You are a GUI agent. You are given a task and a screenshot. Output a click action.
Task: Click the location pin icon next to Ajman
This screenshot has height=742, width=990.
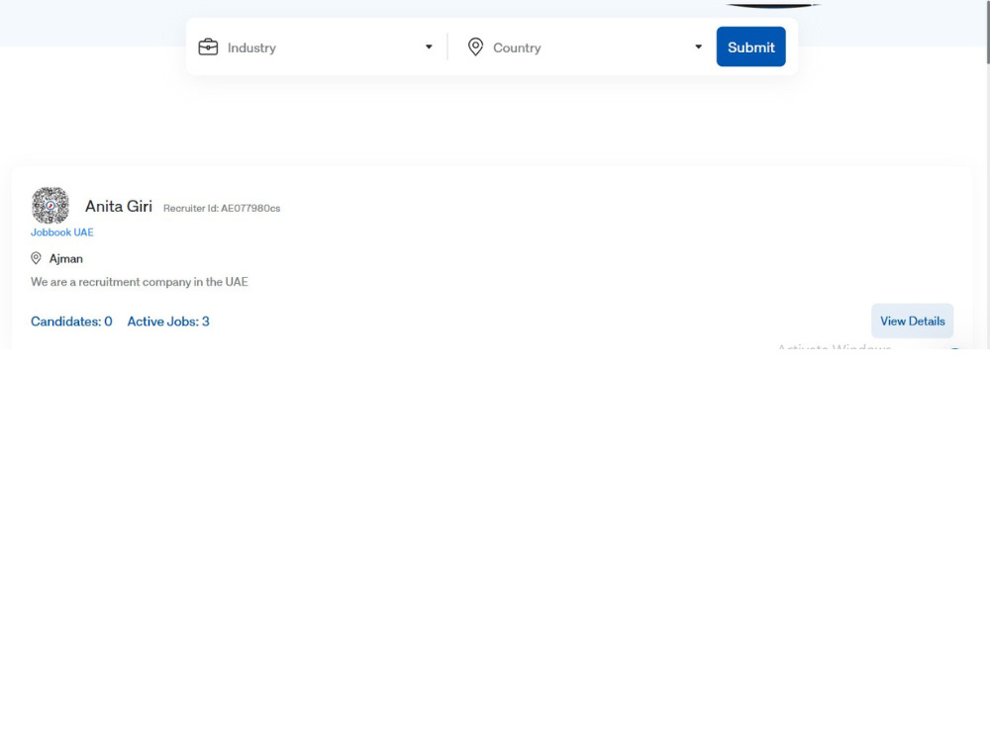click(36, 258)
